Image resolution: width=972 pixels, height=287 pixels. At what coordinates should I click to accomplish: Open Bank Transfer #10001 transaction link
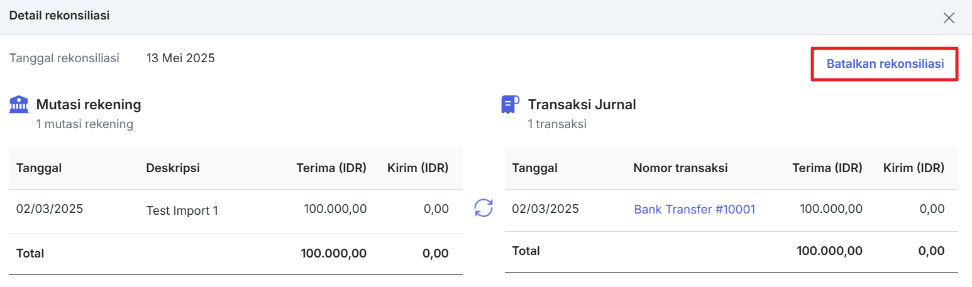[694, 209]
